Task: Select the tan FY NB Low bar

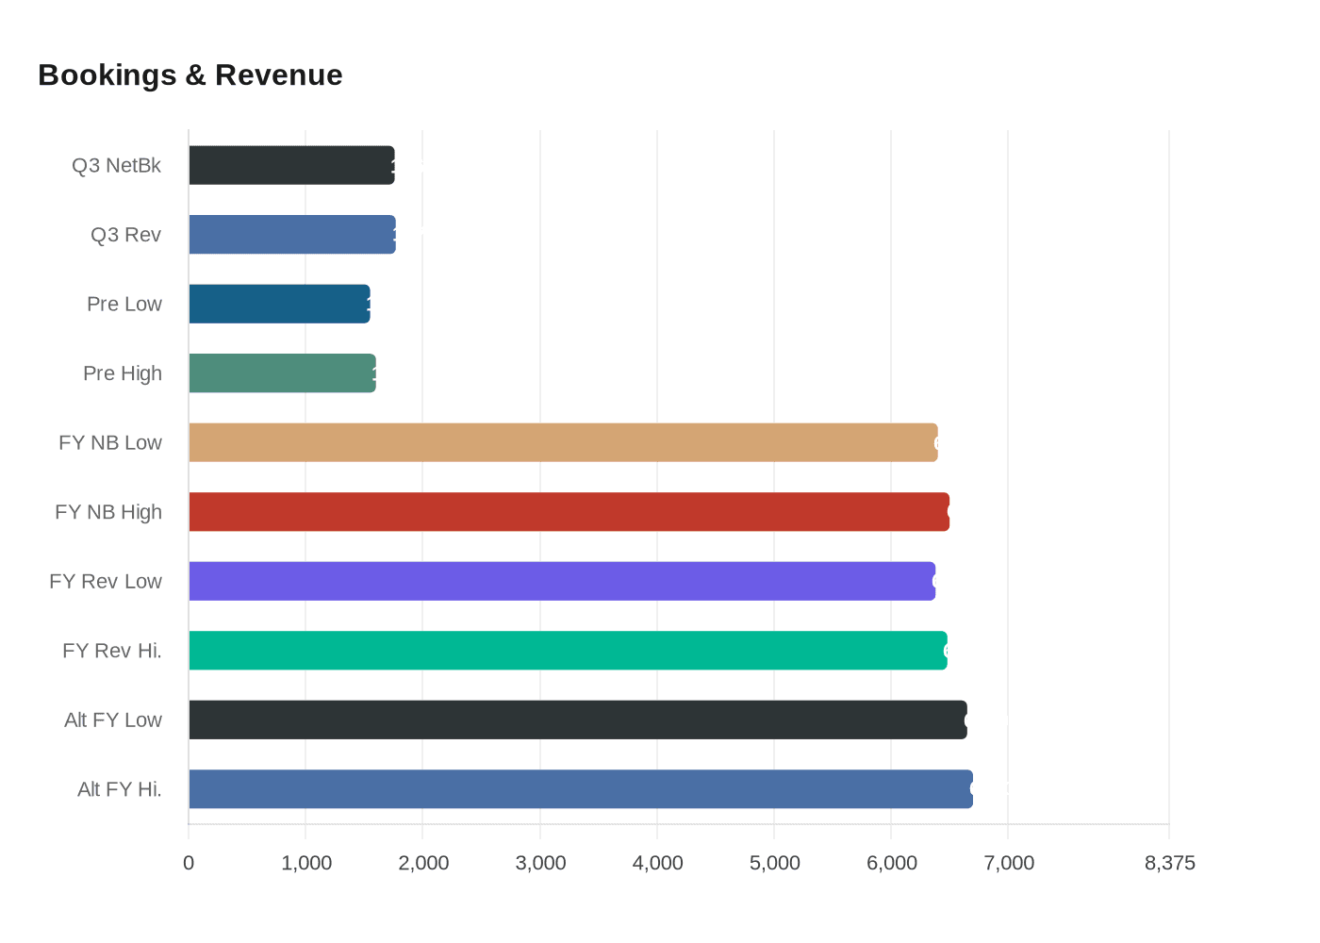Action: (563, 442)
